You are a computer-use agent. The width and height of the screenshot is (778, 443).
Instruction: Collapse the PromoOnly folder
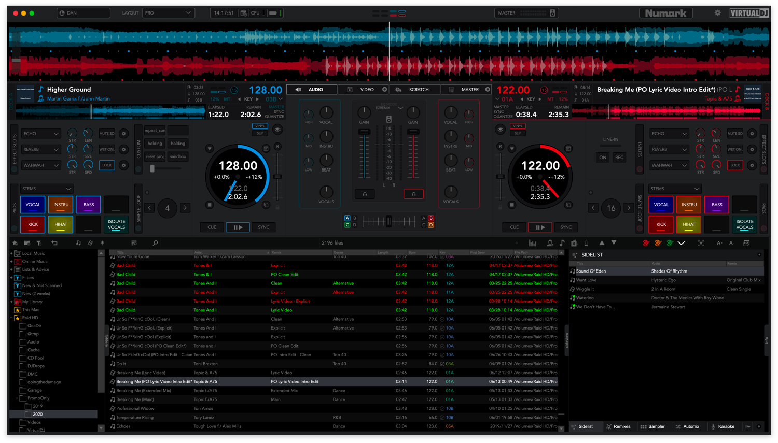17,398
